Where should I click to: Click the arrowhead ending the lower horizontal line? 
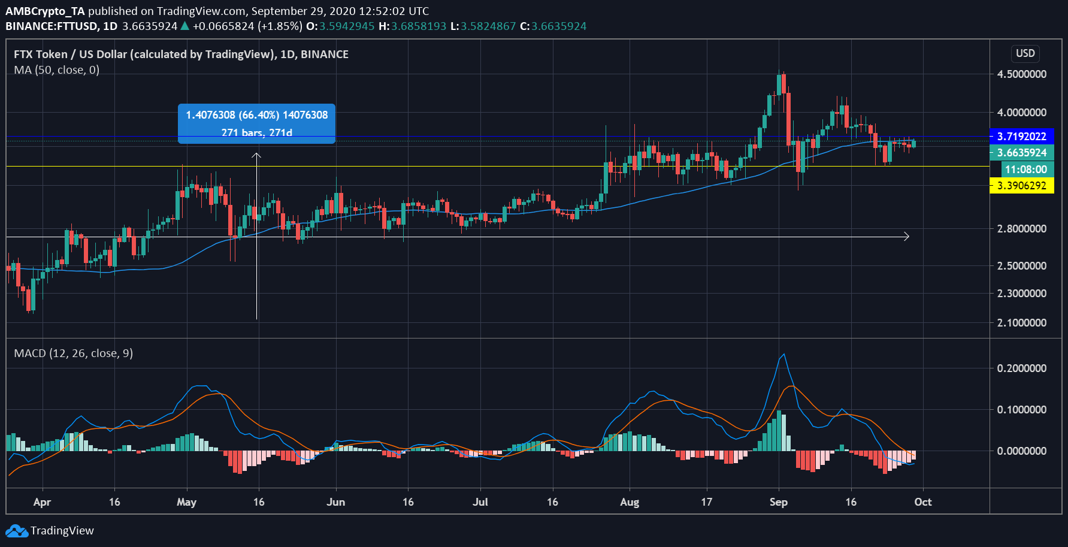(906, 237)
